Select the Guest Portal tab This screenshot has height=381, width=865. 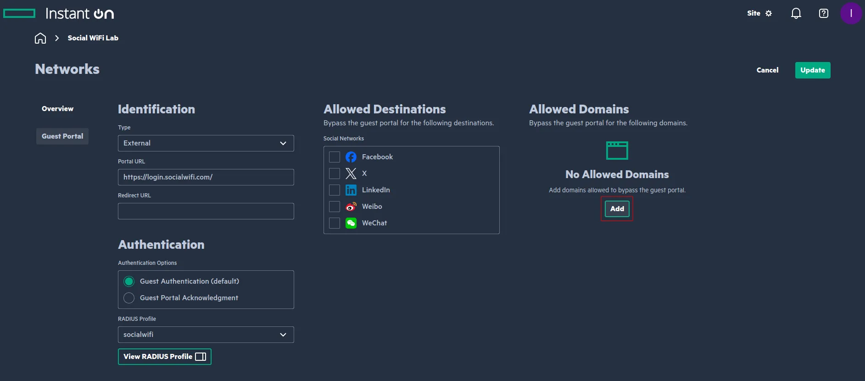[62, 136]
